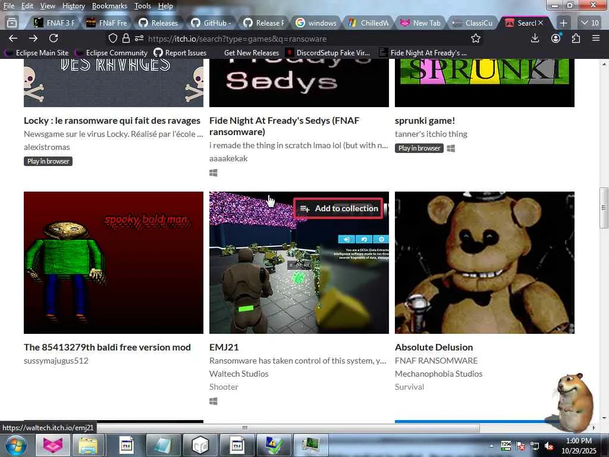
Task: Open the hamburger application menu
Action: click(x=596, y=38)
